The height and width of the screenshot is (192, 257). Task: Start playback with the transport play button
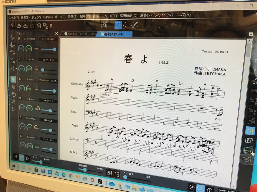pos(27,158)
